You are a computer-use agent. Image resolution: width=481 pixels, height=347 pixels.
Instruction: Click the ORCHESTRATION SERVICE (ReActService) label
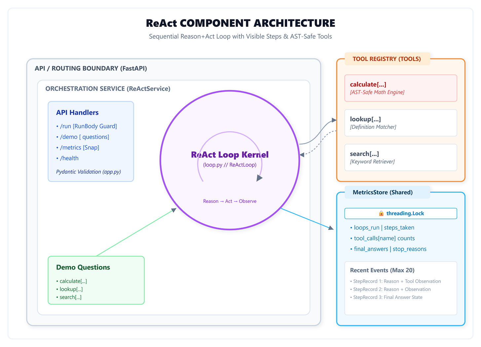click(108, 88)
